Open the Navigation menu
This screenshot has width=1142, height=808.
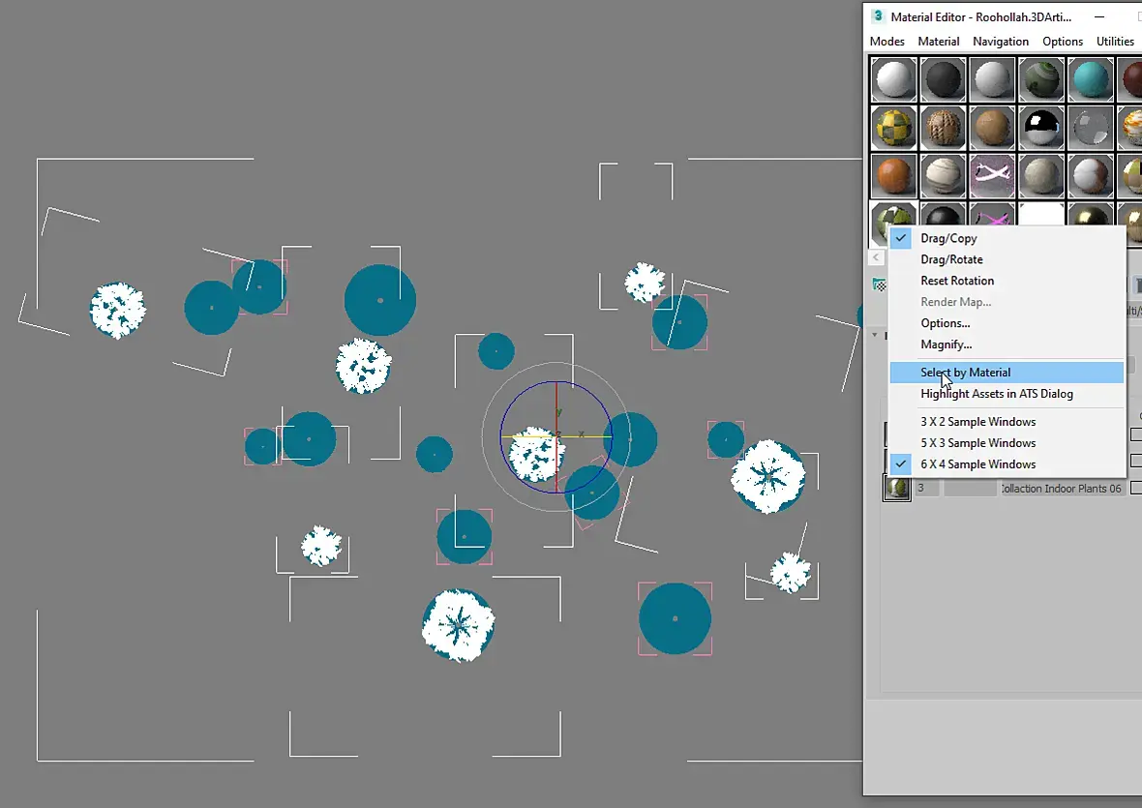1001,42
